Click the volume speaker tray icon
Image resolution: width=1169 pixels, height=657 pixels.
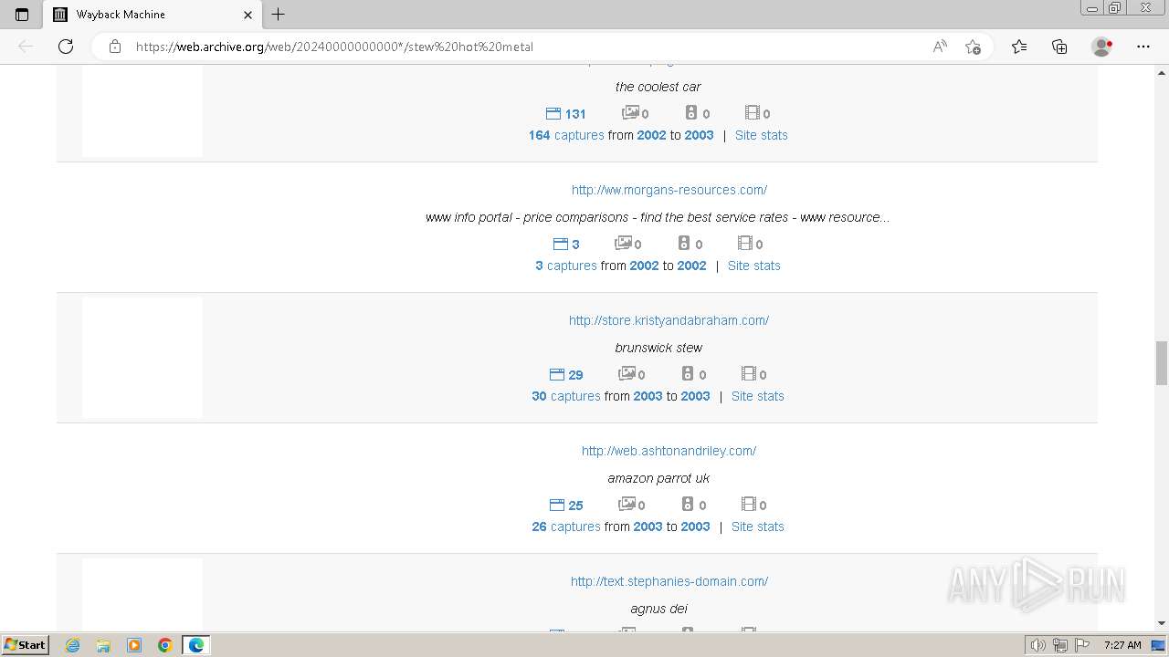point(1037,645)
